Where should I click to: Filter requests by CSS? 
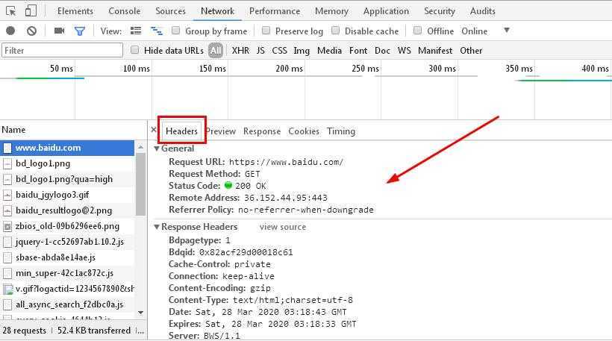279,50
